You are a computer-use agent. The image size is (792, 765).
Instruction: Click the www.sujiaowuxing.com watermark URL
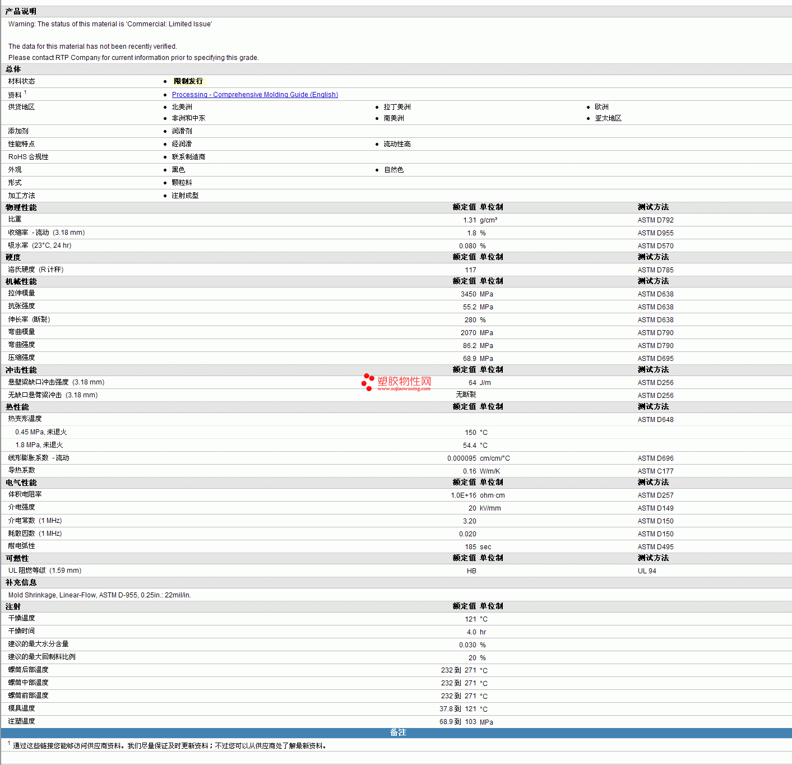[404, 388]
